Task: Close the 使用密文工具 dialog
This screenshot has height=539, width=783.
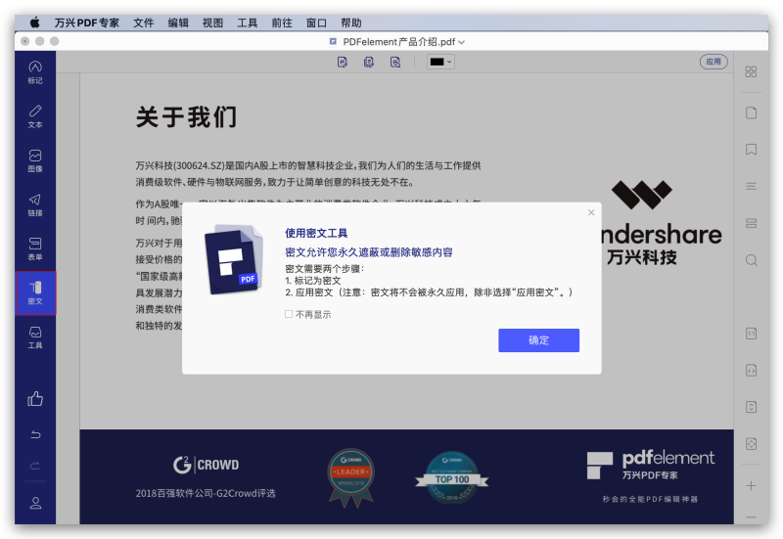Action: (x=591, y=212)
